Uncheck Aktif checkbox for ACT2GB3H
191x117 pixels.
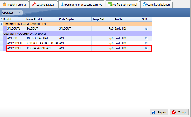[146, 48]
